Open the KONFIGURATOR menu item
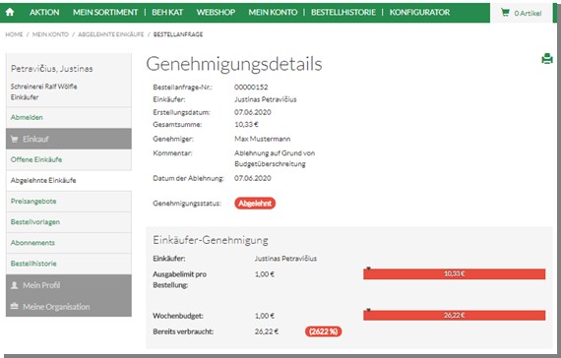Image resolution: width=561 pixels, height=358 pixels. [x=419, y=12]
